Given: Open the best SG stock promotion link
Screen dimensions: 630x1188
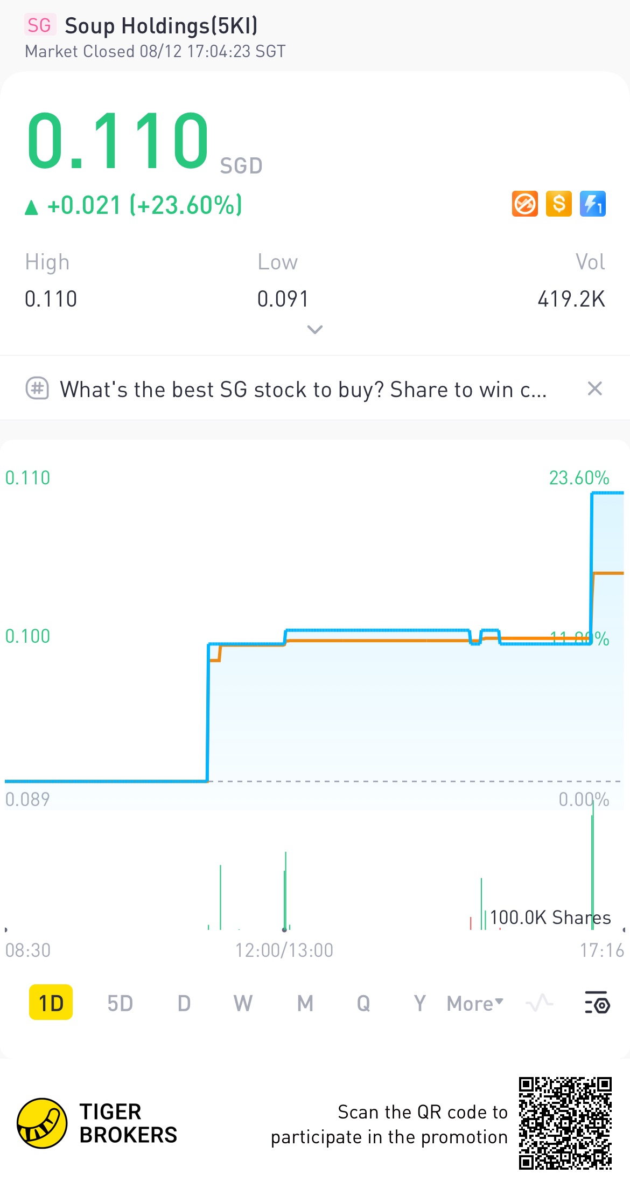Looking at the screenshot, I should (x=303, y=389).
